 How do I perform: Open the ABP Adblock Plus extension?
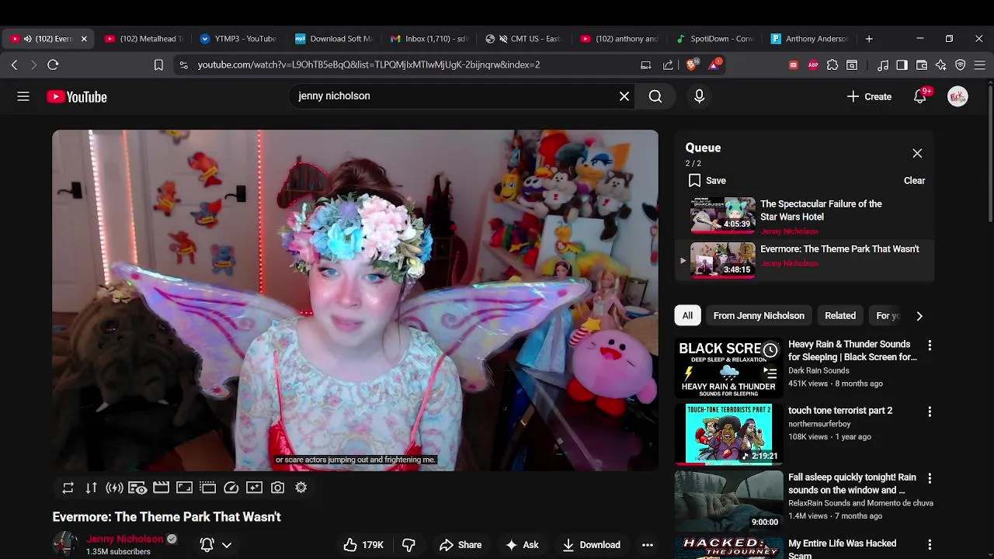point(813,65)
